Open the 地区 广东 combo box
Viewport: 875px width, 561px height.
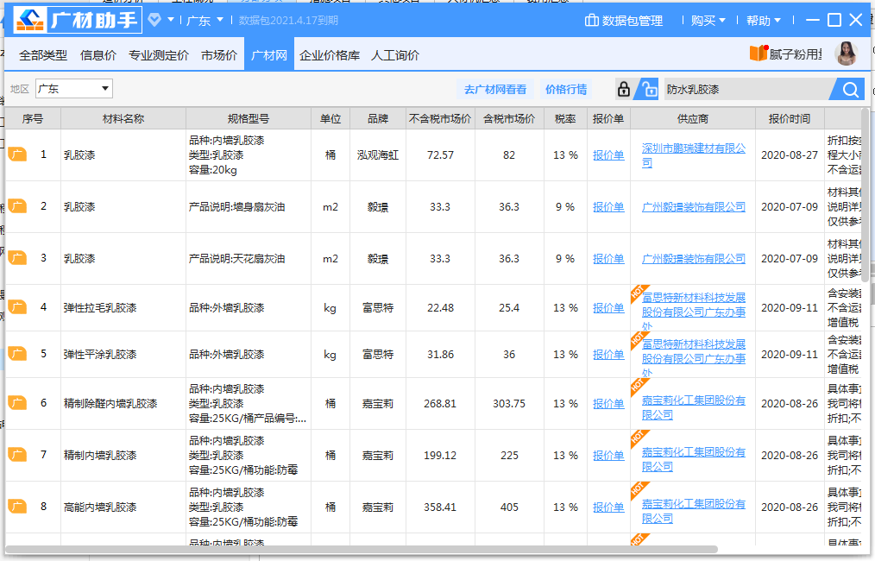(74, 89)
